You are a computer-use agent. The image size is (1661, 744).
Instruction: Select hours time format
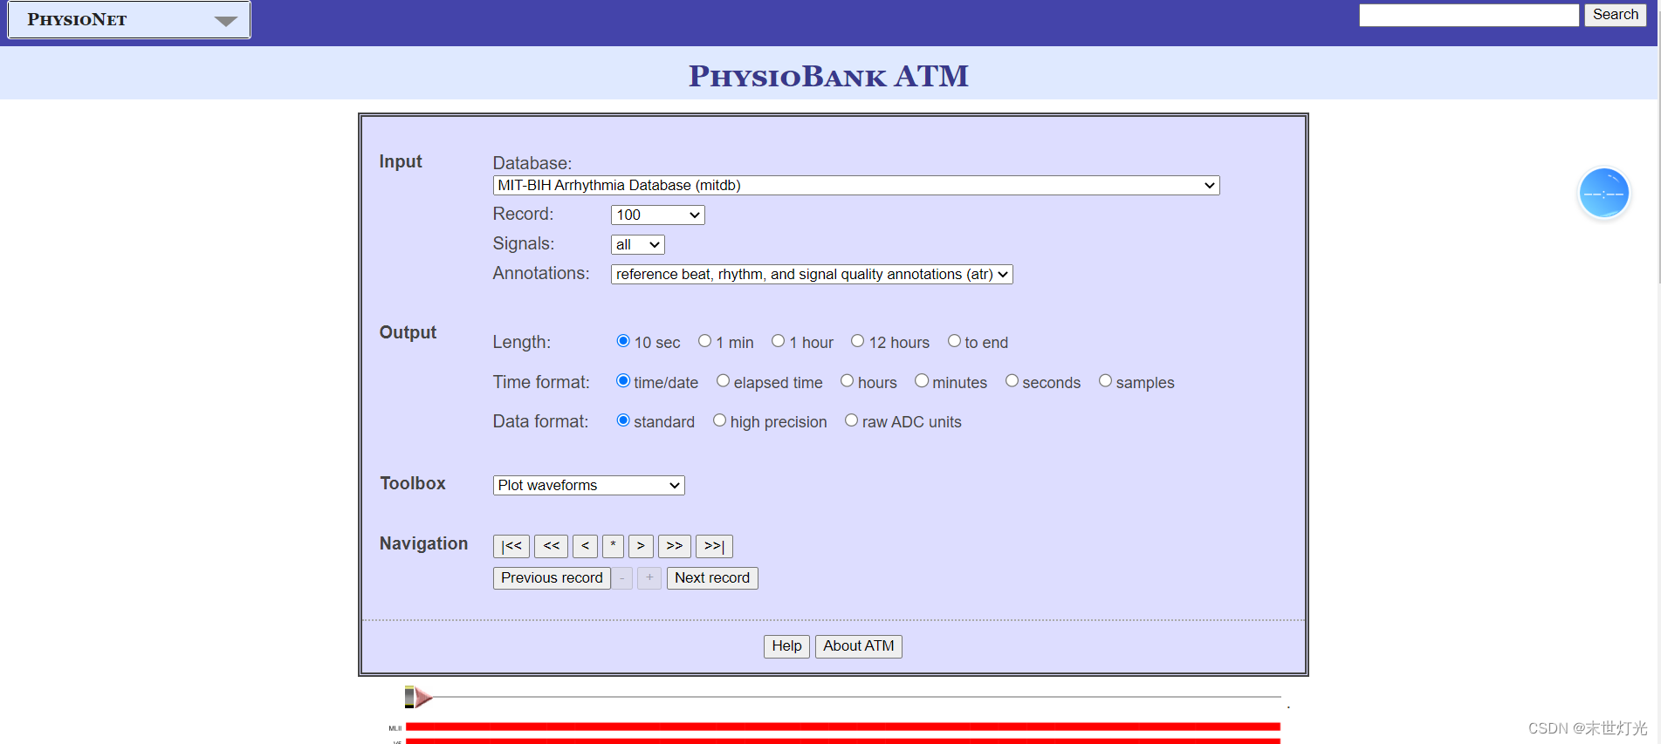point(847,381)
